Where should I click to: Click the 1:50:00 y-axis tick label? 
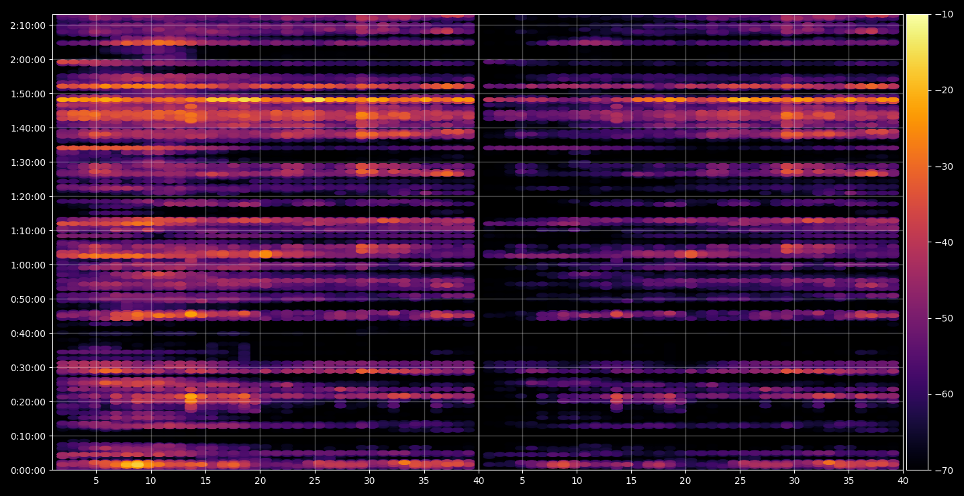pos(28,94)
